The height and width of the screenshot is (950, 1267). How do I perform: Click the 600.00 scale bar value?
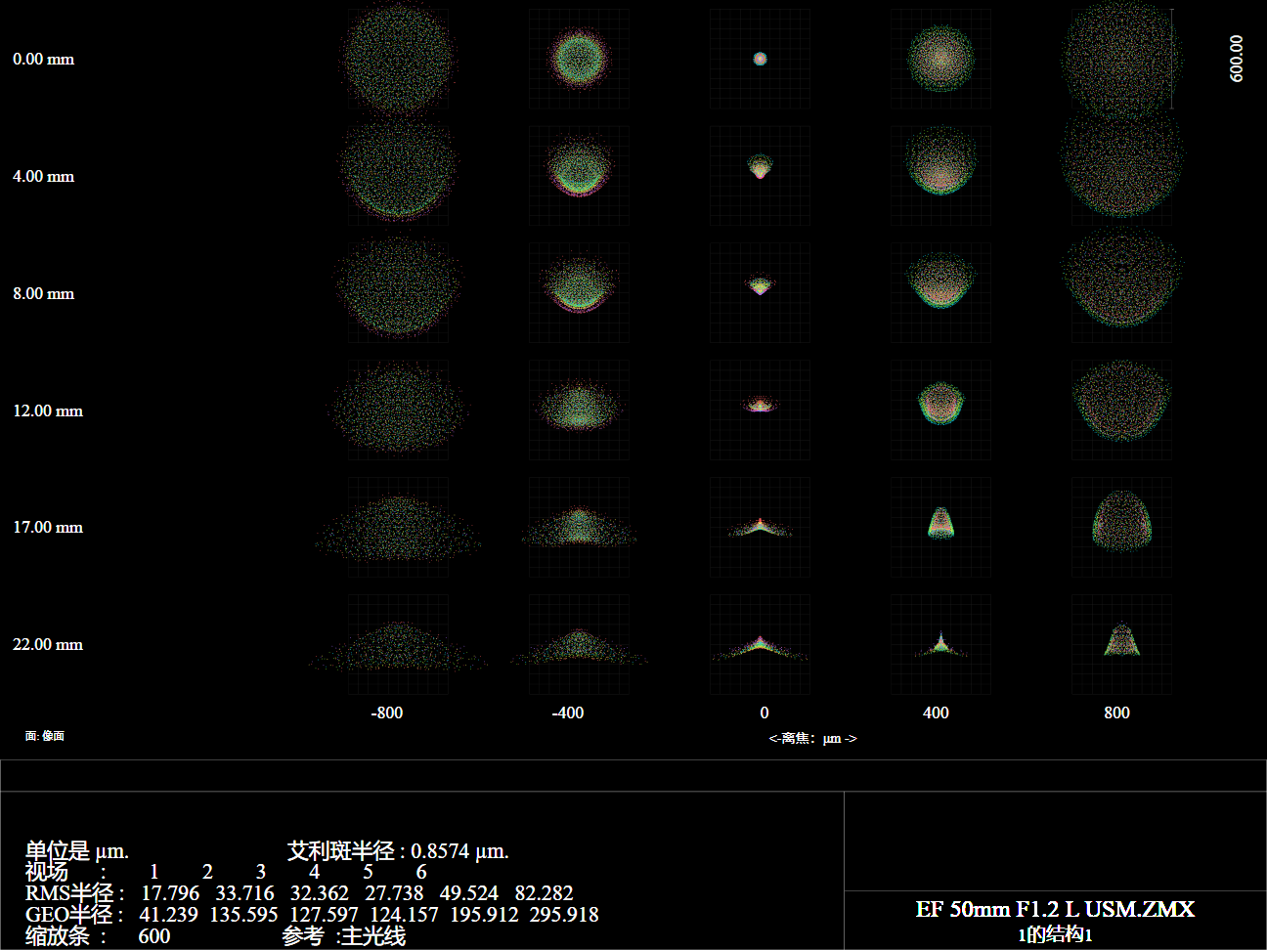pyautogui.click(x=1237, y=59)
